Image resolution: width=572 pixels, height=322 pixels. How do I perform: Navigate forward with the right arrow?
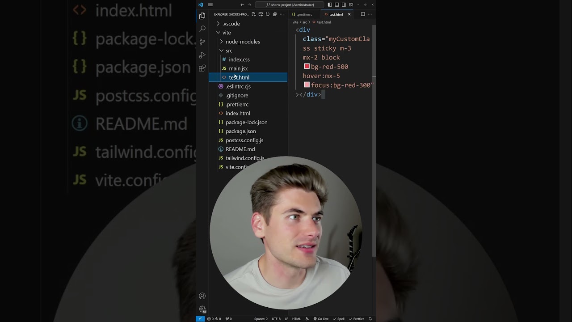tap(249, 4)
